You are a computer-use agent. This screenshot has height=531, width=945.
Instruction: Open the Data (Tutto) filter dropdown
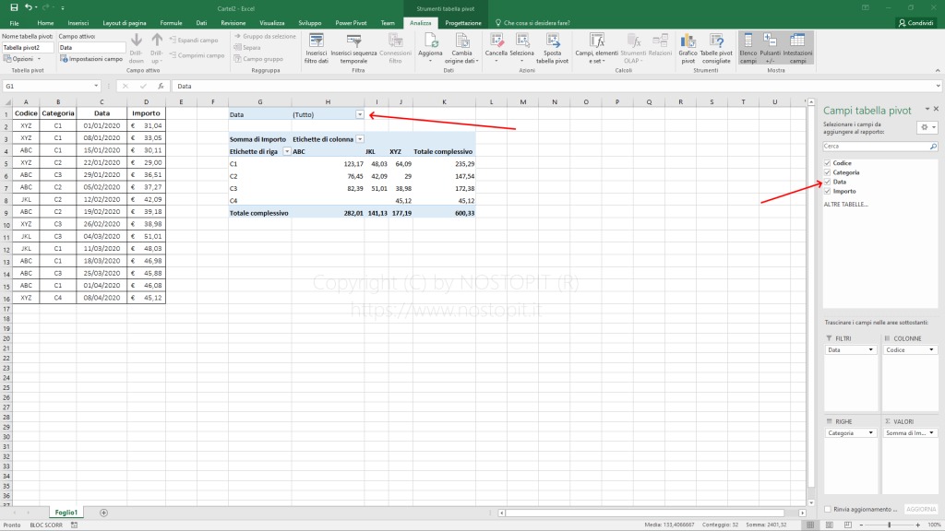pyautogui.click(x=360, y=114)
